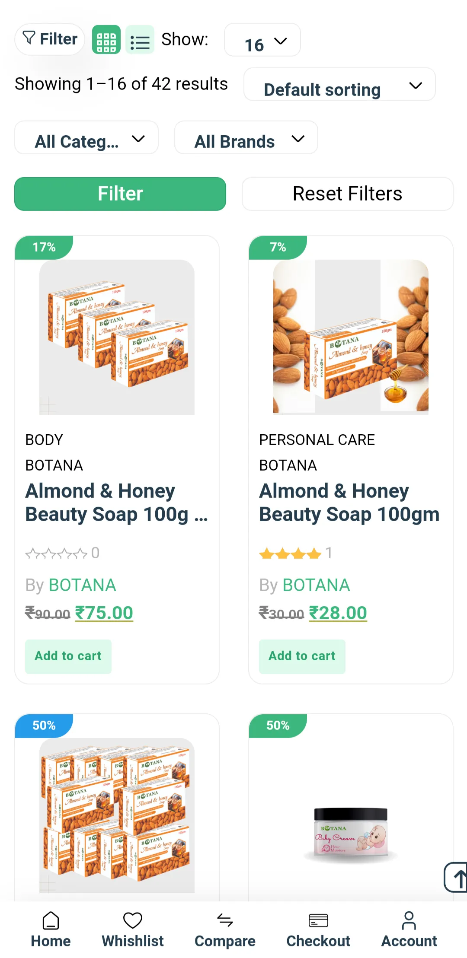Screen dimensions: 467x958
Task: Open the Whishlist heart icon
Action: [133, 929]
